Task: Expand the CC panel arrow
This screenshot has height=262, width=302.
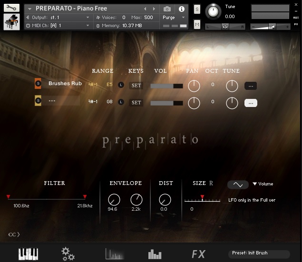Action: [x=14, y=234]
